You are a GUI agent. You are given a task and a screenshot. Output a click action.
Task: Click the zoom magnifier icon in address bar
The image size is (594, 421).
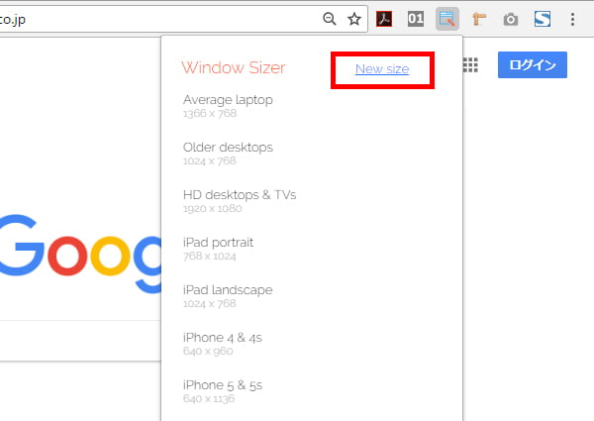tap(330, 19)
